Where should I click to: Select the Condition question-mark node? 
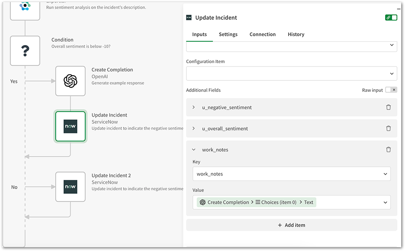tap(25, 51)
